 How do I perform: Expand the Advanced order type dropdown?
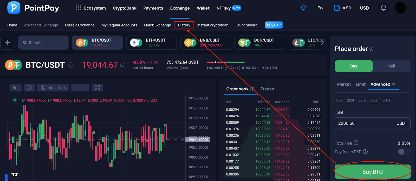(383, 84)
